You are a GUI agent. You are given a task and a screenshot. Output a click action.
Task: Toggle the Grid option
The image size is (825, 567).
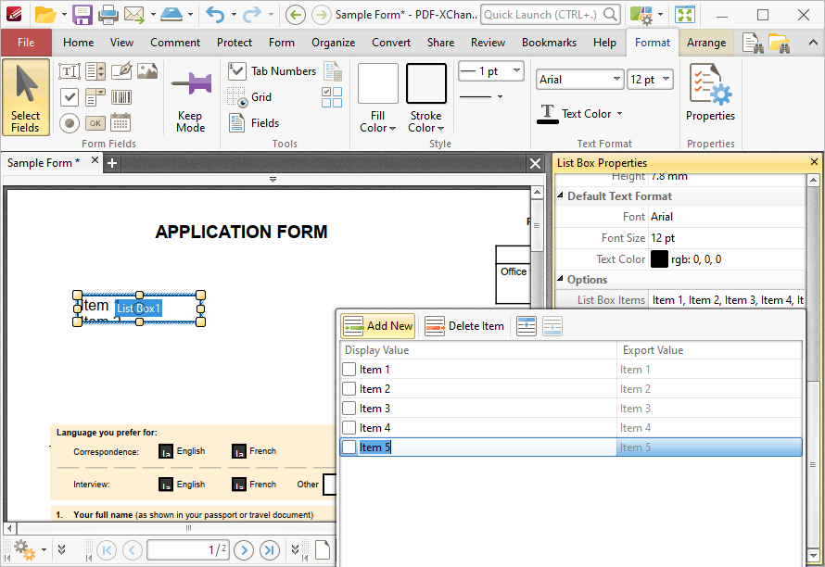pyautogui.click(x=250, y=97)
